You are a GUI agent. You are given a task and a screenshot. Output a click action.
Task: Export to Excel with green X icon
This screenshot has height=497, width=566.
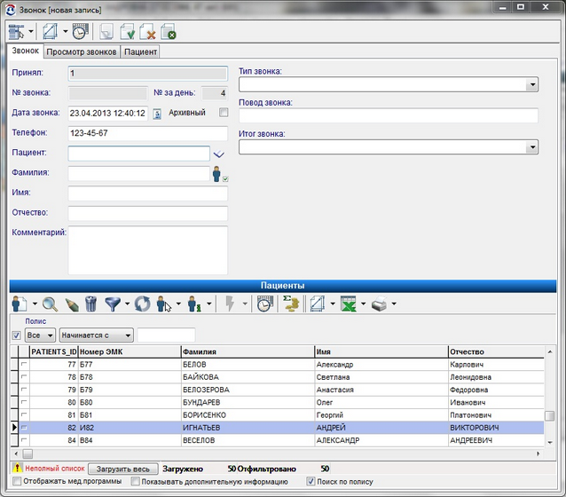pos(349,304)
